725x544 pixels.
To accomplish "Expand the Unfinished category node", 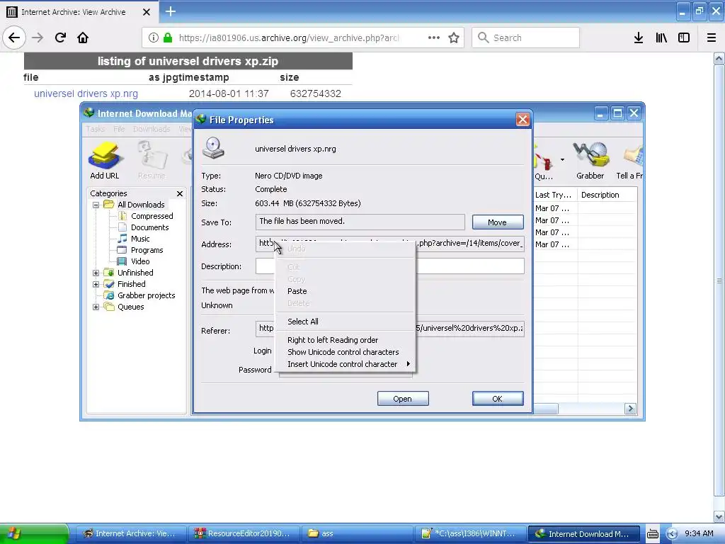I will pyautogui.click(x=96, y=273).
